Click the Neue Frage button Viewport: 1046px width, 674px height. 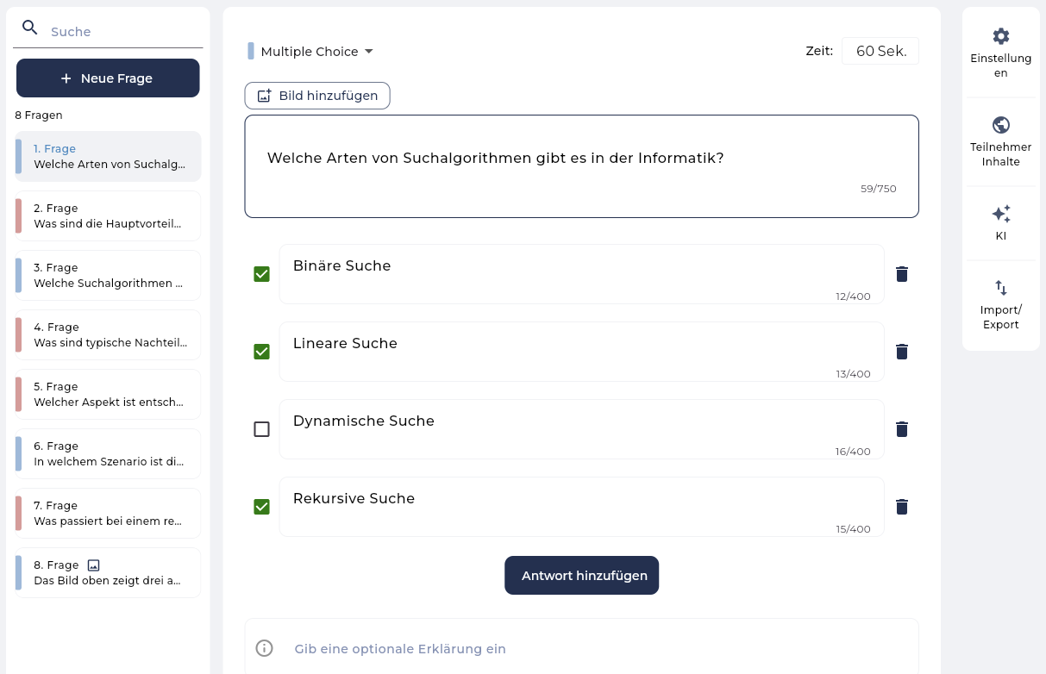pyautogui.click(x=108, y=78)
